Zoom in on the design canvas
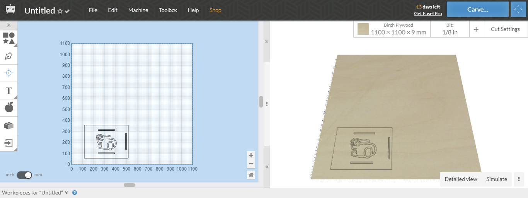 [251, 155]
